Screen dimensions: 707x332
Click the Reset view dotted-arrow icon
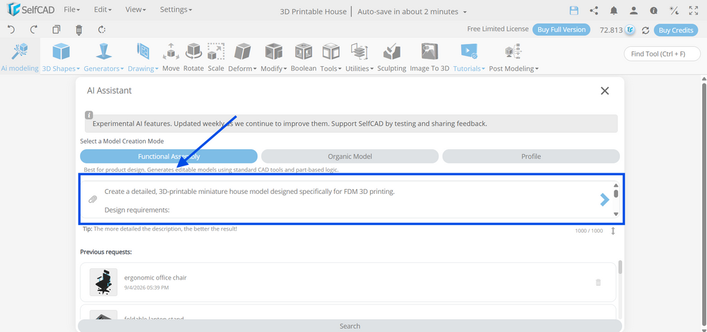(102, 30)
